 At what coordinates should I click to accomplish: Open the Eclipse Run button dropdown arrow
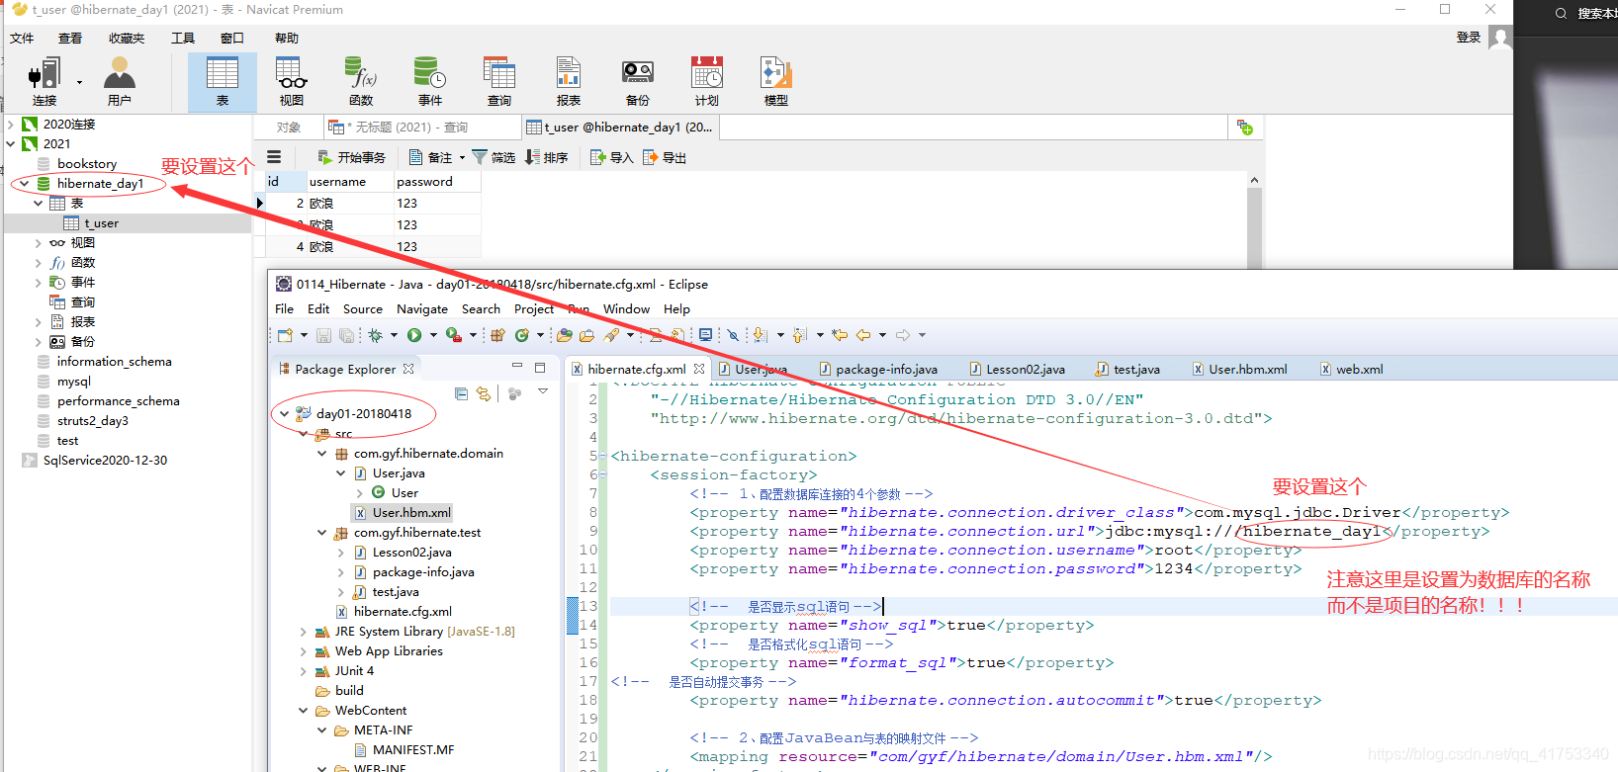pos(433,335)
